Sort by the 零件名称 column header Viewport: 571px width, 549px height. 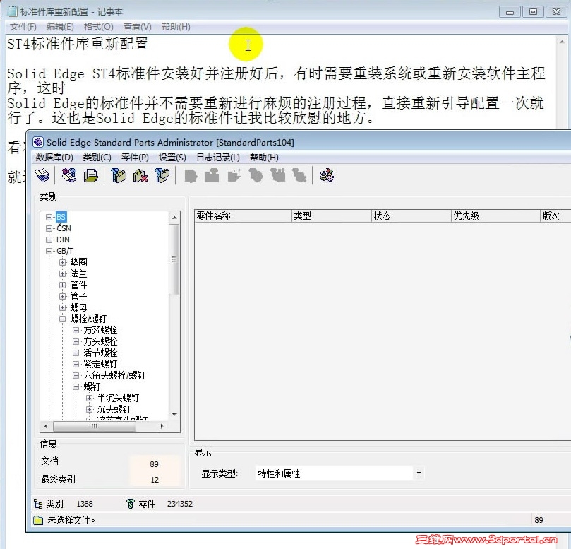pos(244,216)
